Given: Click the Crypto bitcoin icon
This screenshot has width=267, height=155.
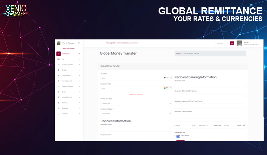Looking at the screenshot, I should (58, 70).
